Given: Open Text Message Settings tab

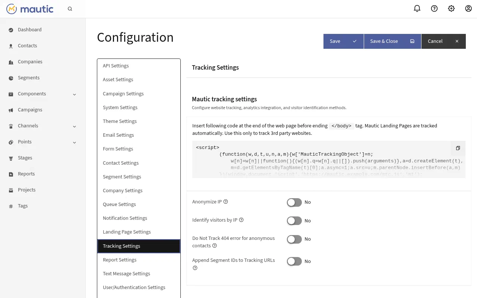Looking at the screenshot, I should (139, 274).
